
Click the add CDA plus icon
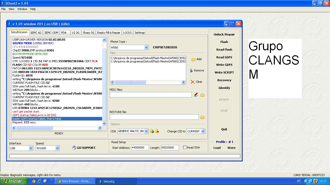pos(152,131)
